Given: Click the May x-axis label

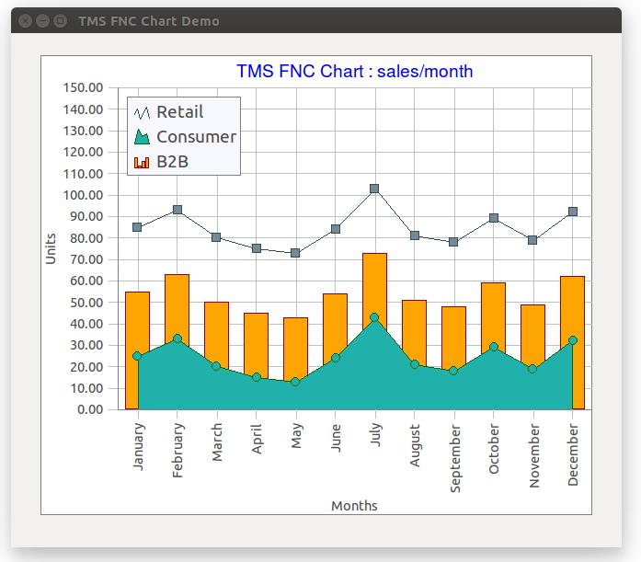Looking at the screenshot, I should tap(297, 436).
